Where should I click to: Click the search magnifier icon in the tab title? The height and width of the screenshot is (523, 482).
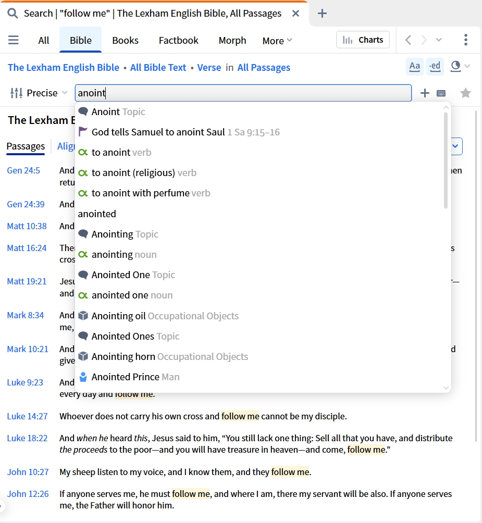13,14
